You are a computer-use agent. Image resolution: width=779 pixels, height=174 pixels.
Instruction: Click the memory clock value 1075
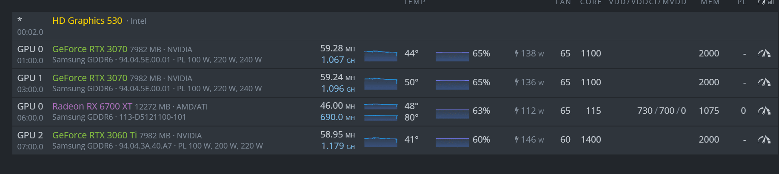pos(709,111)
